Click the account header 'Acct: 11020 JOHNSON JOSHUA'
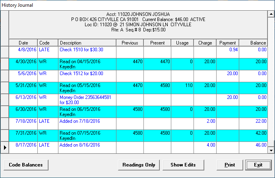This screenshot has width=275, height=178. point(138,14)
